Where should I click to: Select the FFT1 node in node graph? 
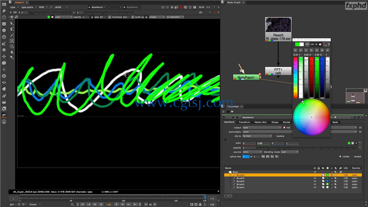[x=278, y=71]
